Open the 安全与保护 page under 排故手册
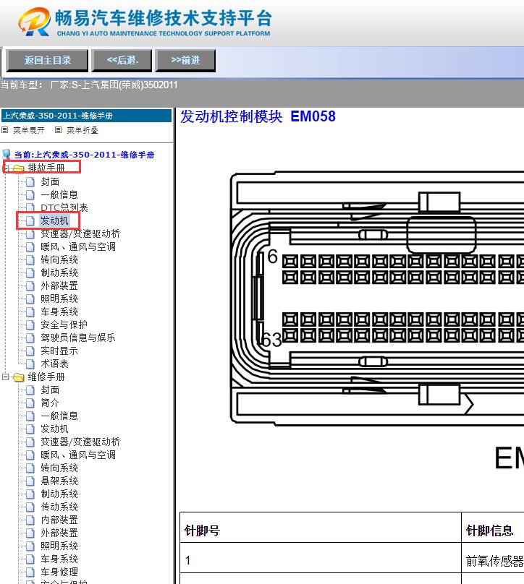 tap(64, 325)
